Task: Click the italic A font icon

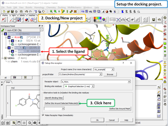Action: click(103, 11)
